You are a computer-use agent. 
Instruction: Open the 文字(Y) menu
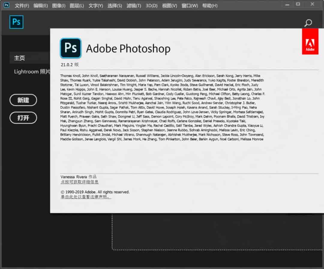[x=96, y=6]
